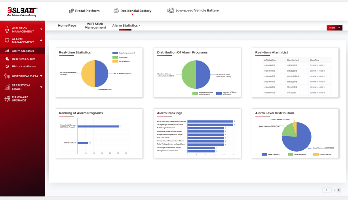Click the yellow 'No. of alarms' legend swatch
Viewport: 348px width, 200px height.
[115, 61]
